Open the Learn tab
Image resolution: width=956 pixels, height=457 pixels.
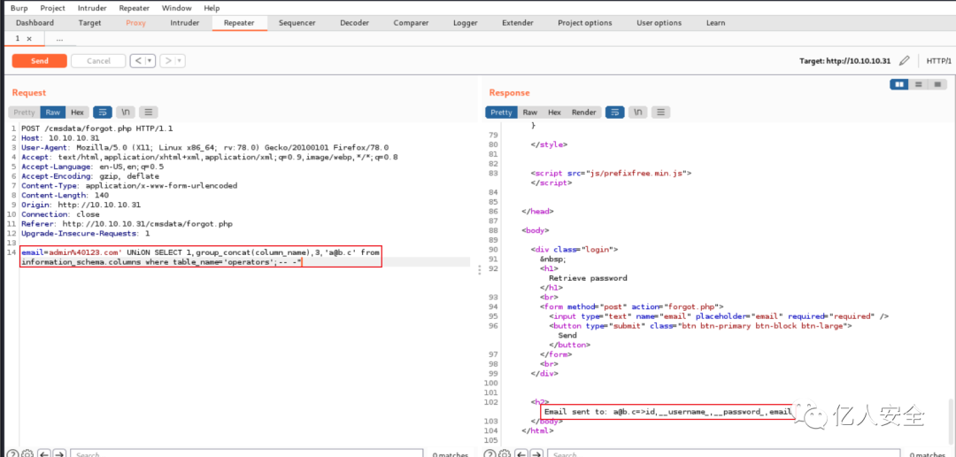coord(715,22)
